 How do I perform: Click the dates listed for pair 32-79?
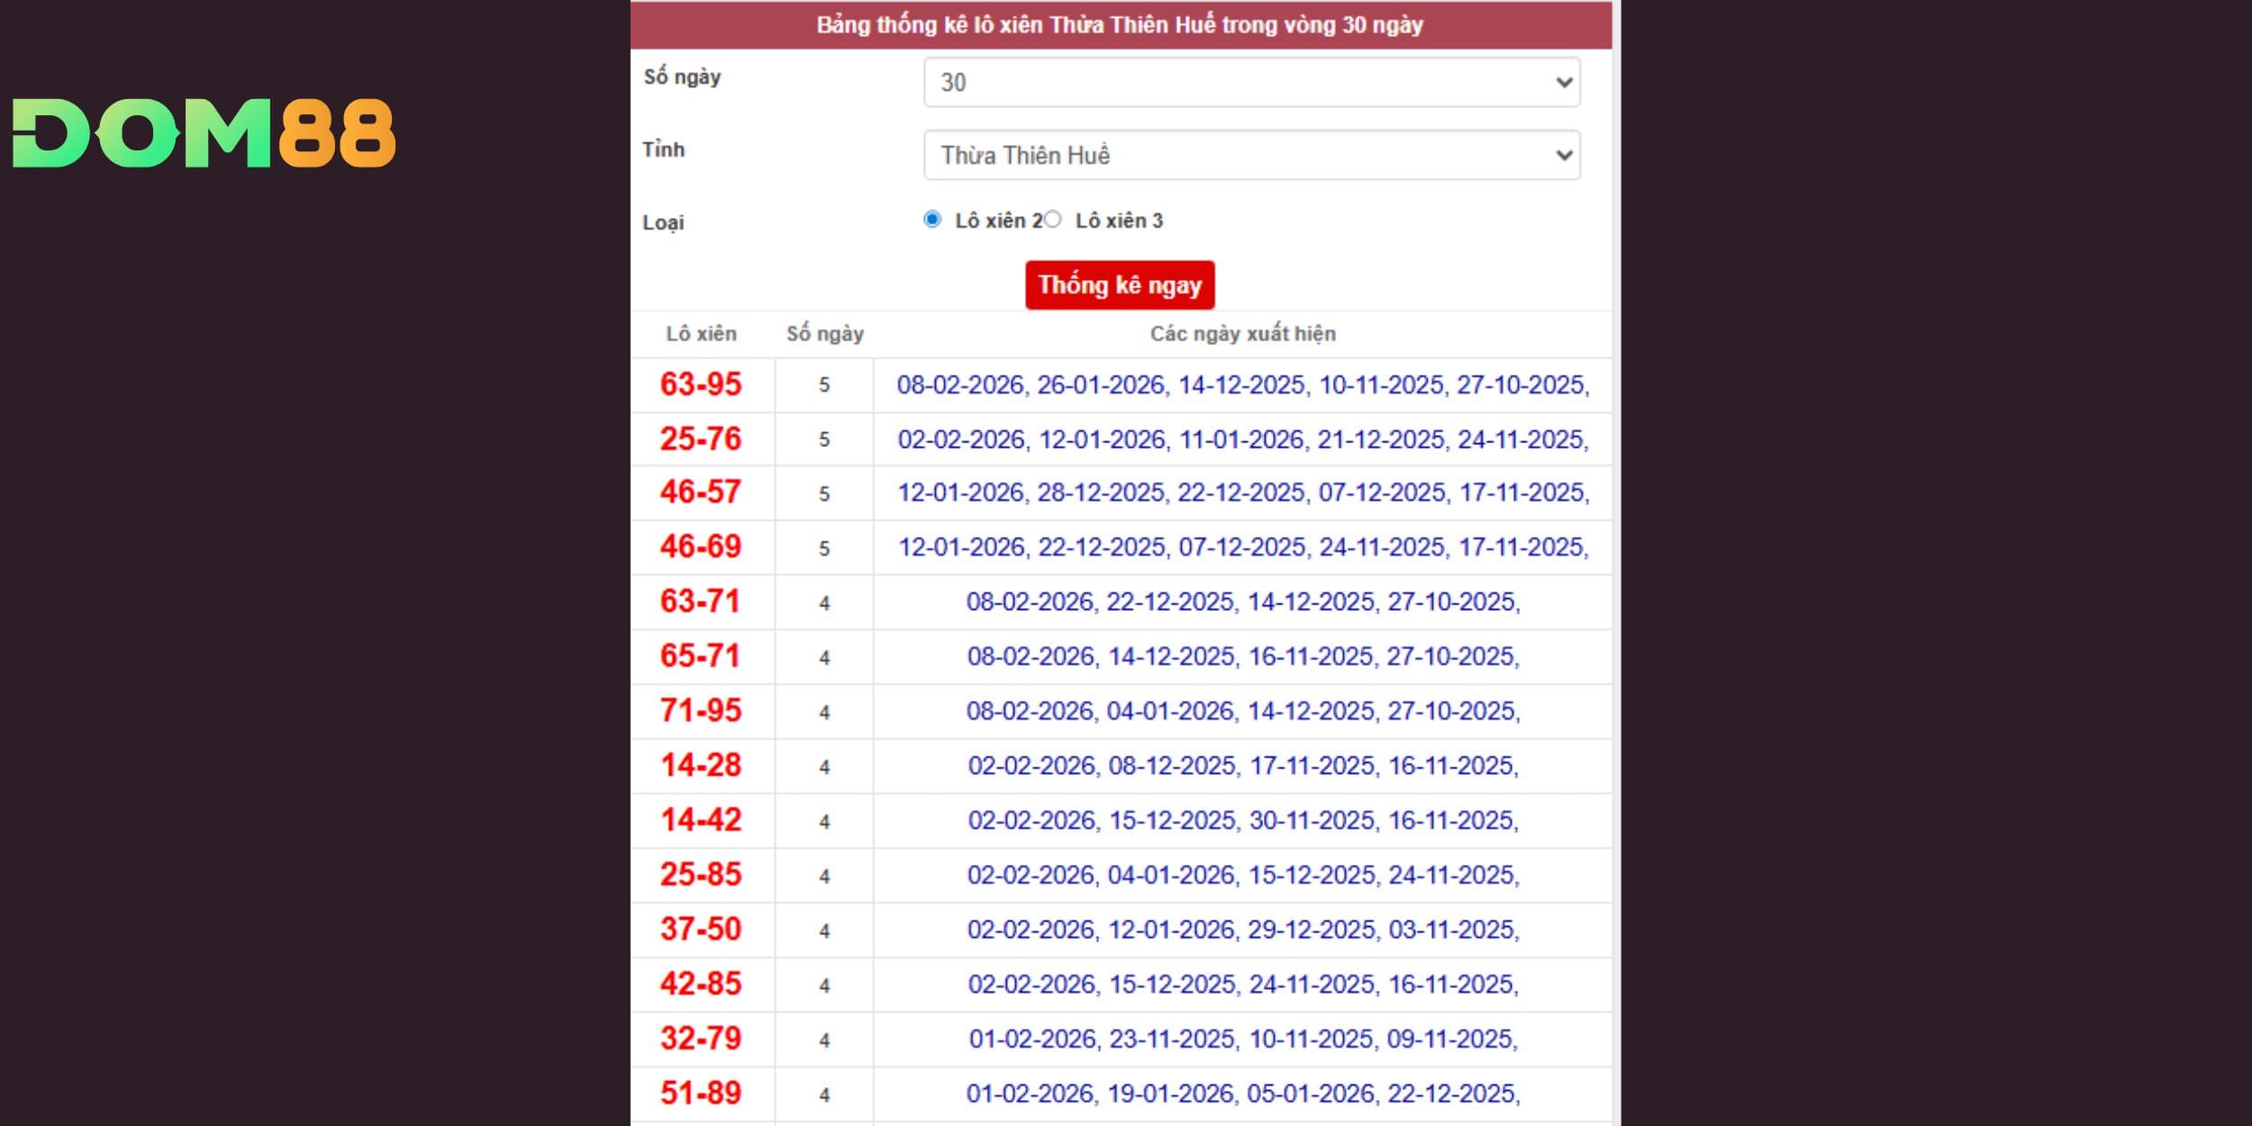coord(1242,1040)
